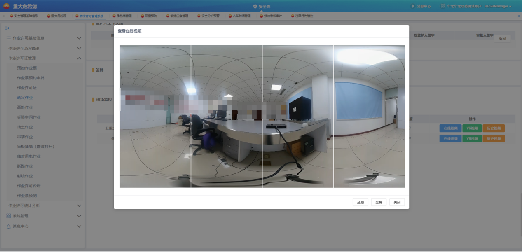
Task: Open the HBSHManager user dropdown
Action: [x=498, y=6]
